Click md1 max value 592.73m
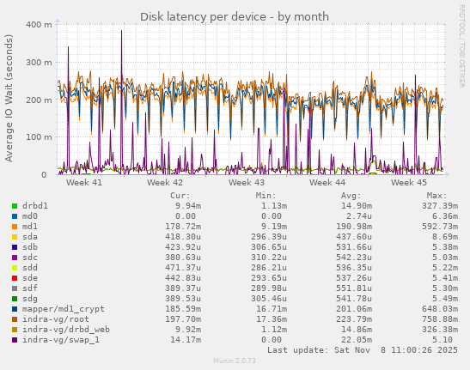470x370 pixels. 440,227
